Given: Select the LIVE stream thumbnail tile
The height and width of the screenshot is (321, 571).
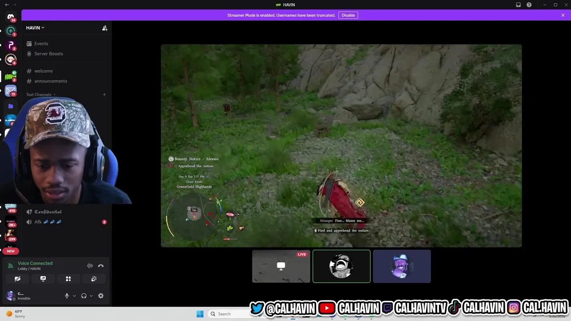Looking at the screenshot, I should 281,266.
